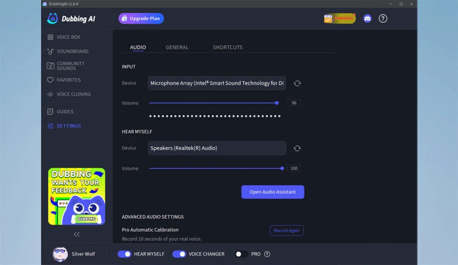Click the Hear Myself volume value 100
The width and height of the screenshot is (458, 265).
(294, 169)
